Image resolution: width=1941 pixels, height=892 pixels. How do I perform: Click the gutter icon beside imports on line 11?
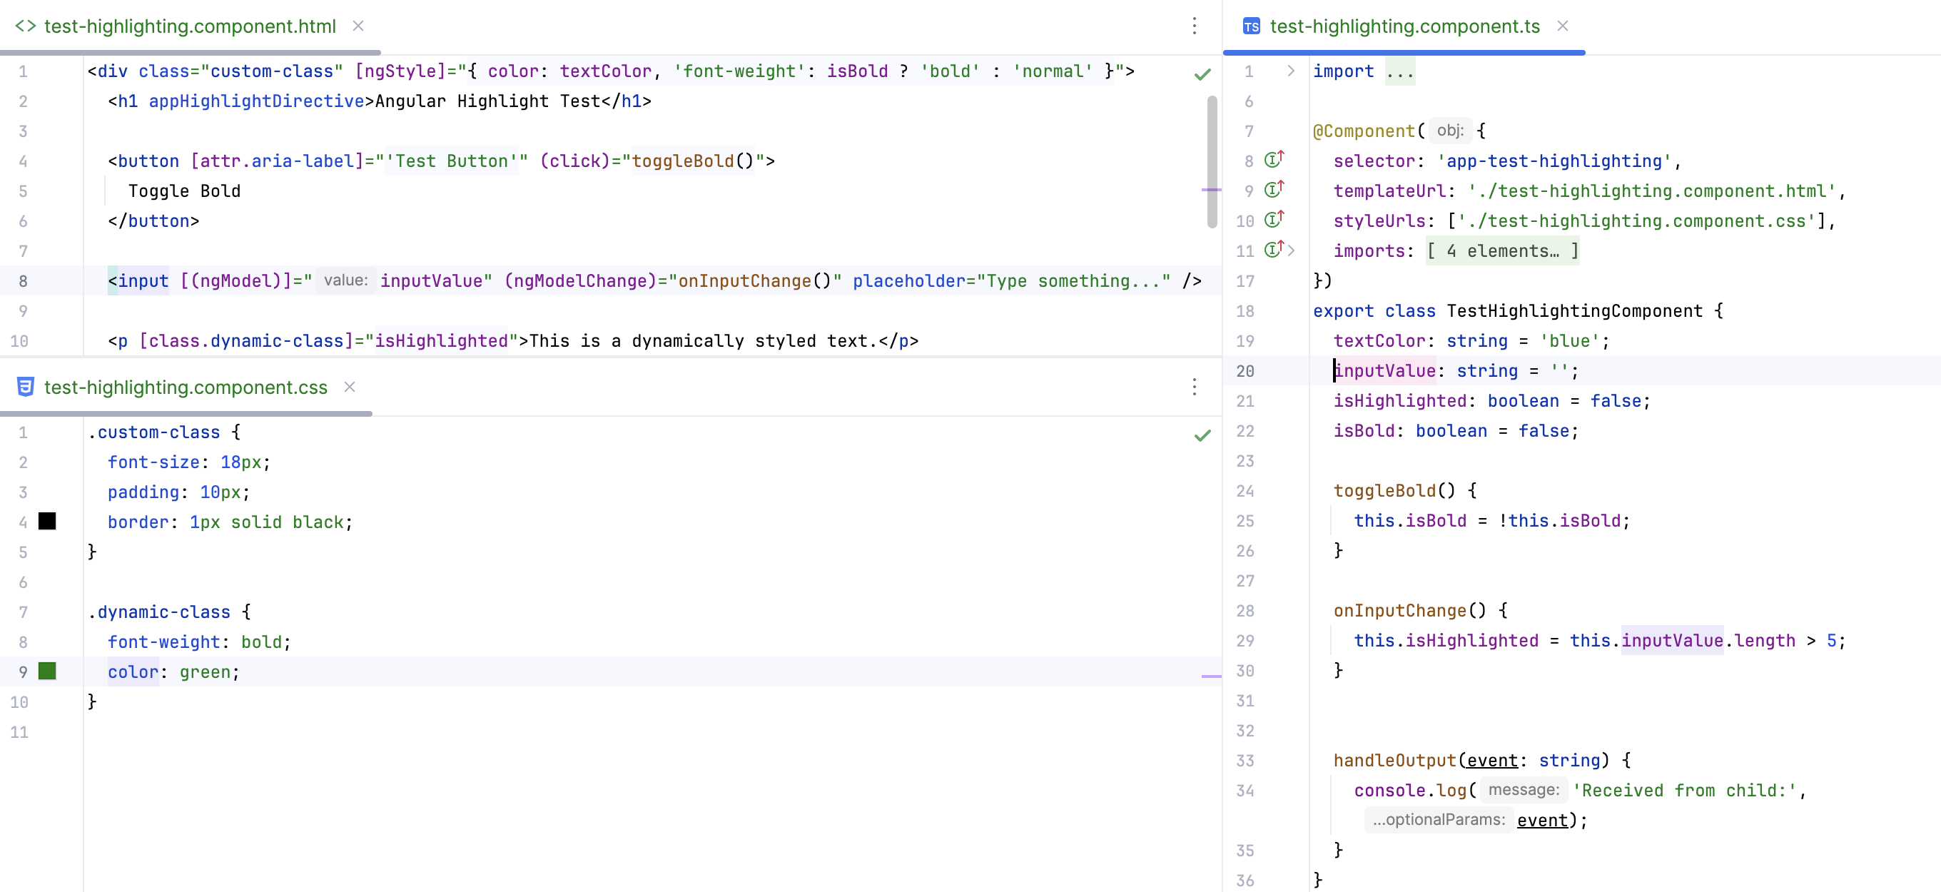coord(1272,249)
